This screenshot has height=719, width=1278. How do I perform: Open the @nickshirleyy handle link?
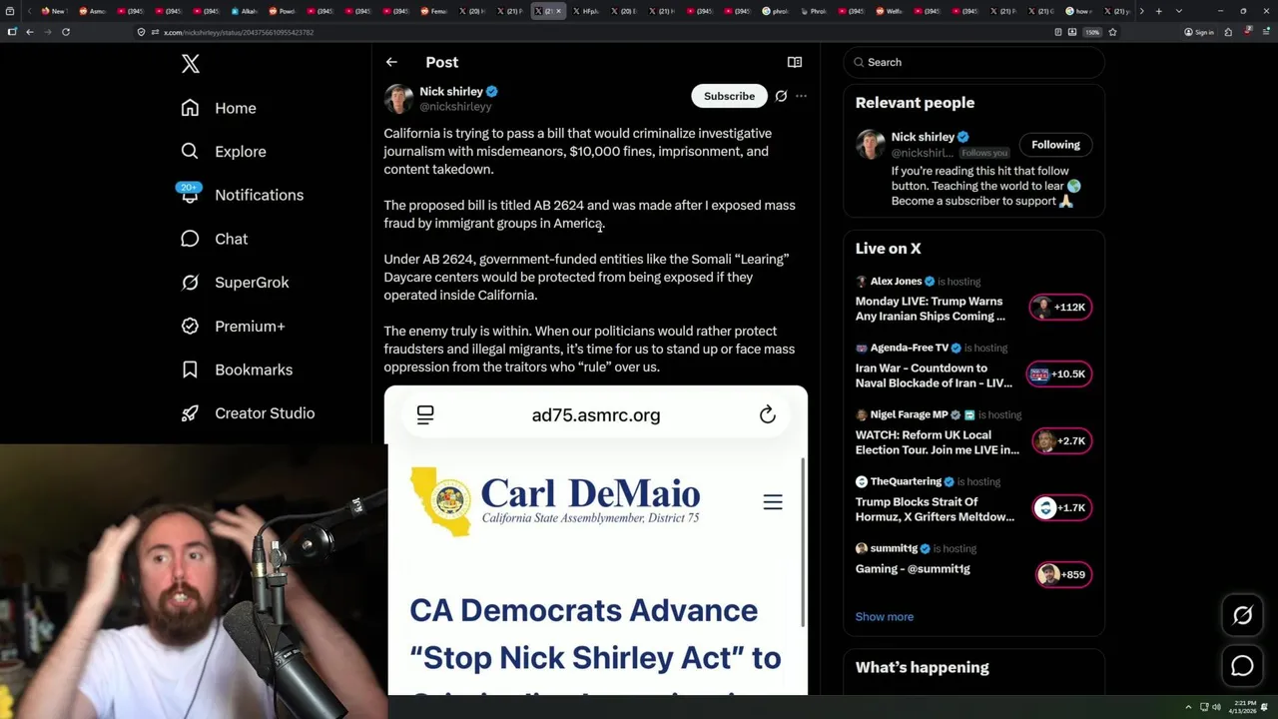pos(455,107)
